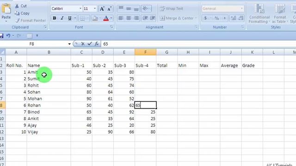Click the Increase Indent icon
This screenshot has height=166, width=296.
click(152, 18)
